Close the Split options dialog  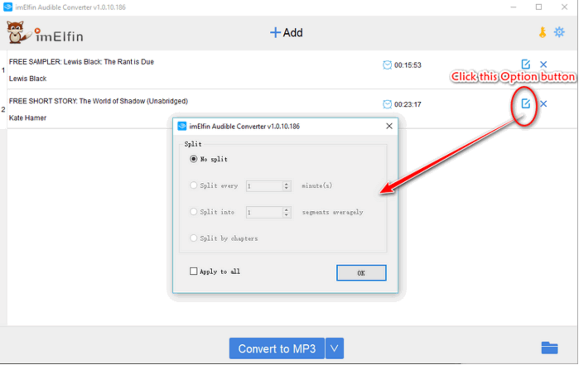[389, 126]
